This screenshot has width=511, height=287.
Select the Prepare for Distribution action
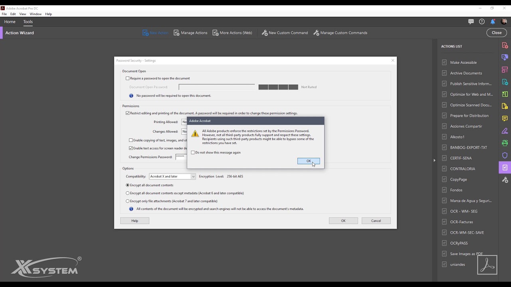469,116
